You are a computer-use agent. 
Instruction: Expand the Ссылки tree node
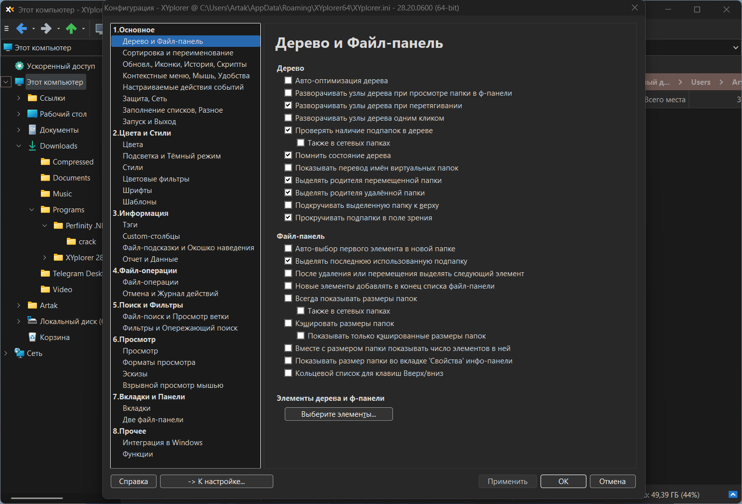click(19, 98)
